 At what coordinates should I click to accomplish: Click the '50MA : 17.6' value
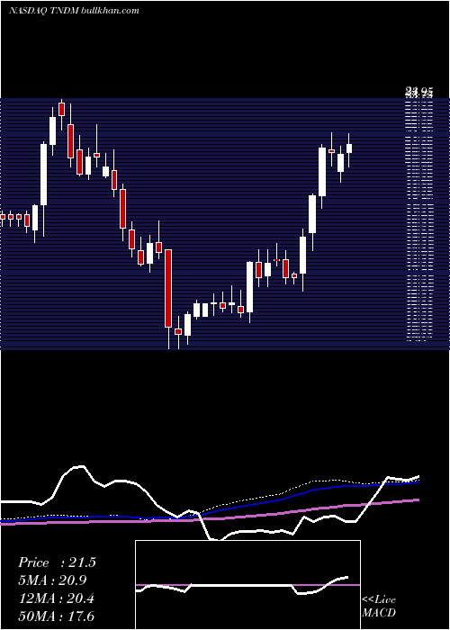pyautogui.click(x=57, y=616)
